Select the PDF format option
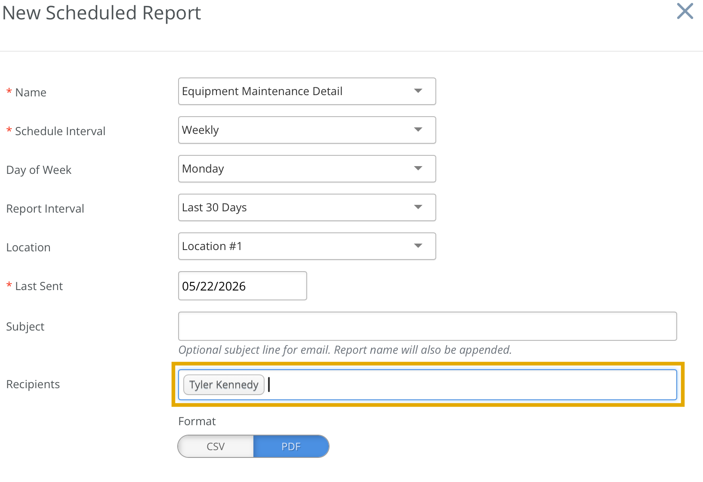Image resolution: width=703 pixels, height=482 pixels. click(291, 446)
